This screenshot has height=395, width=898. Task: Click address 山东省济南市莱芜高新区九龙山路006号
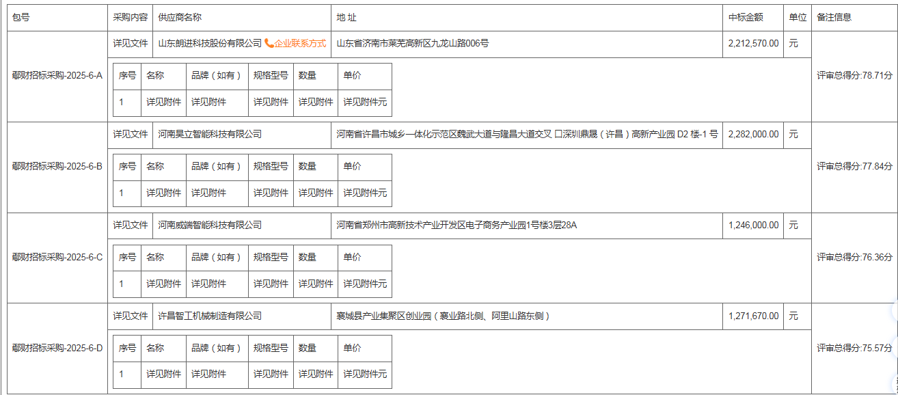point(413,43)
